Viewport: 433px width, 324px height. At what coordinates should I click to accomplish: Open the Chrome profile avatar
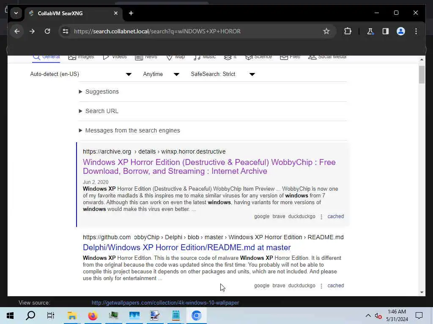pos(401,31)
